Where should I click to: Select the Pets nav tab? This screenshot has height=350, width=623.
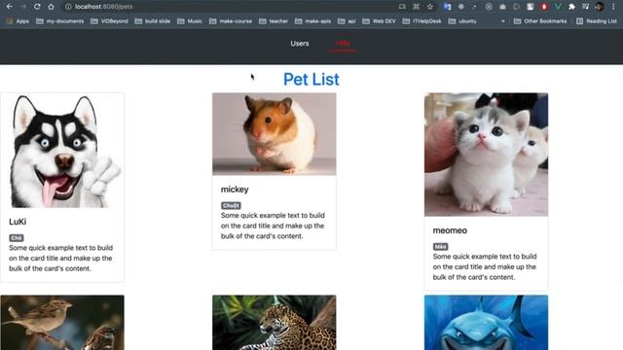tap(343, 44)
